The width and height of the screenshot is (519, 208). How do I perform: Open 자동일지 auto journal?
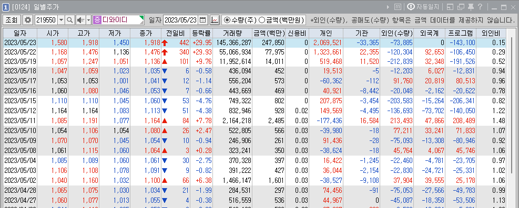click(423, 7)
